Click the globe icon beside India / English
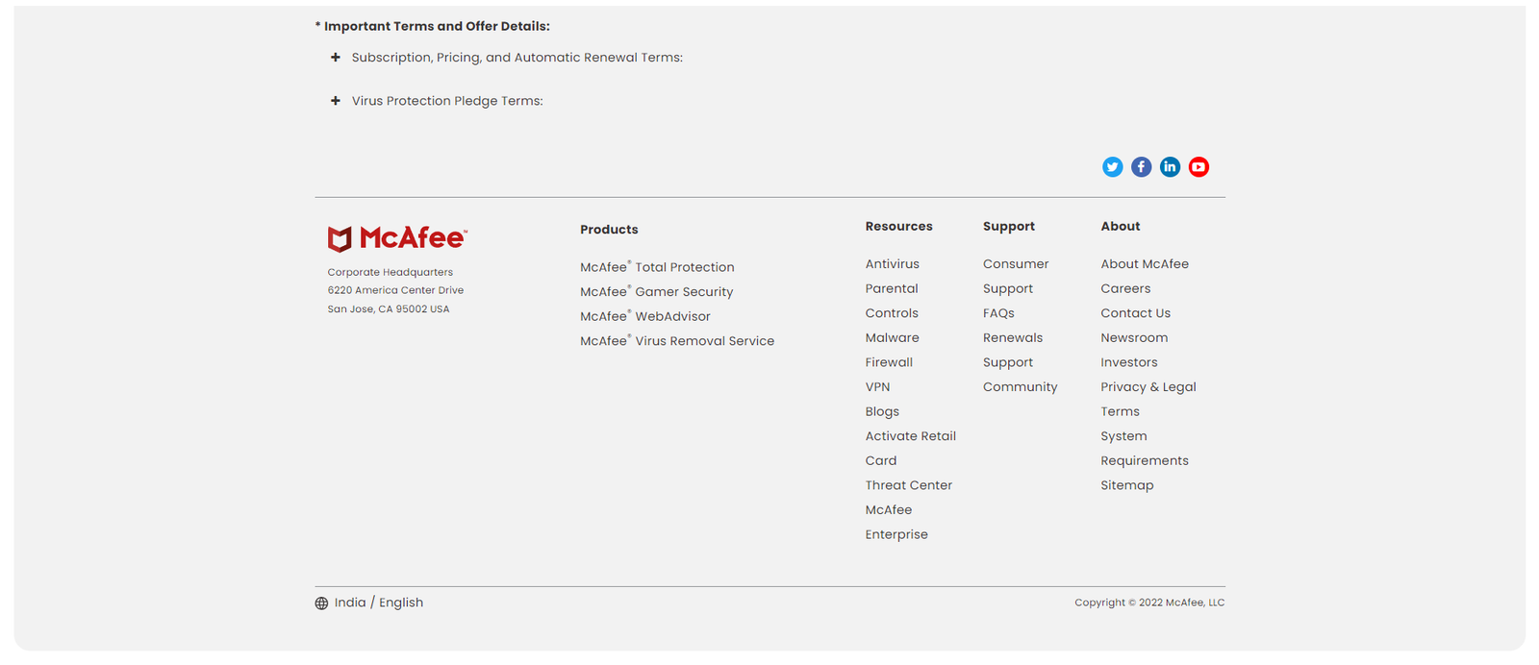1539x665 pixels. tap(321, 603)
